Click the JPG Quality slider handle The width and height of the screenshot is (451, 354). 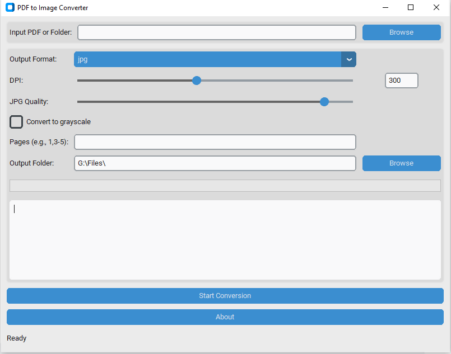[x=324, y=102]
